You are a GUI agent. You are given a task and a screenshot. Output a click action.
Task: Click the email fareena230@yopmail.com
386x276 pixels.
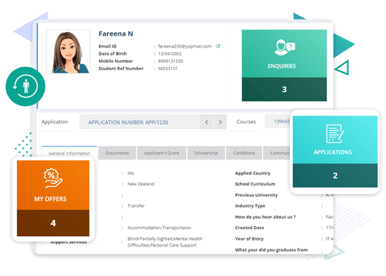tap(185, 46)
